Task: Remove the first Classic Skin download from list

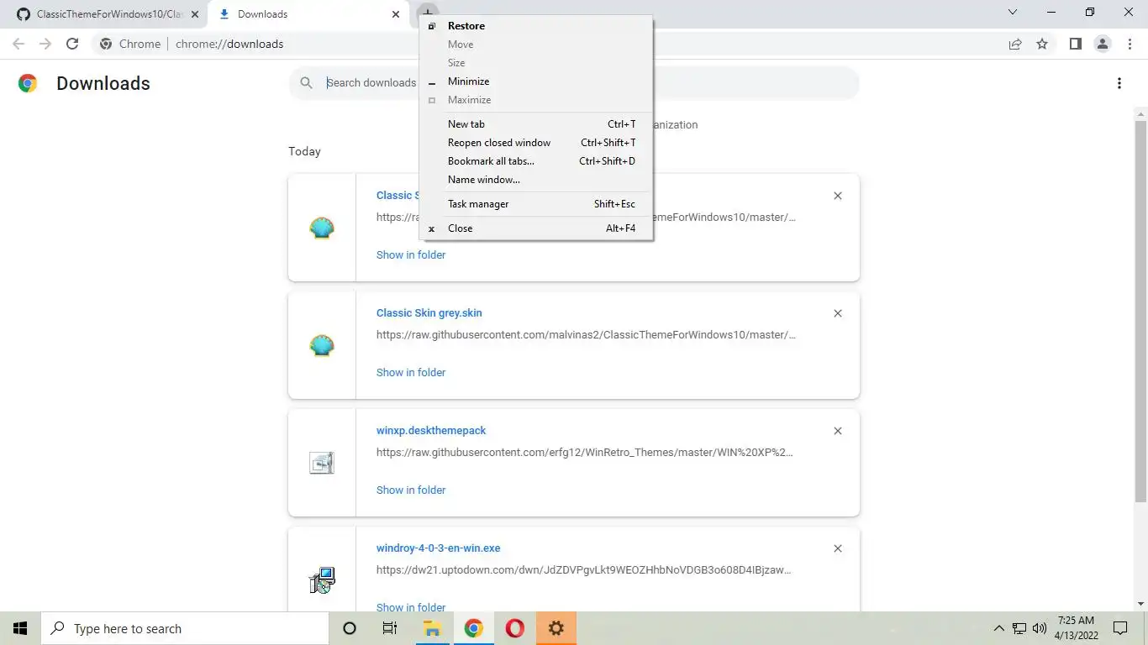Action: point(838,196)
